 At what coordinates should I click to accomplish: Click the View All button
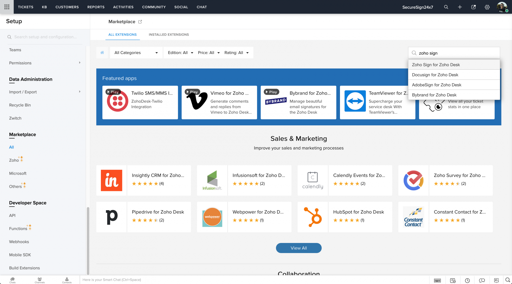(298, 248)
